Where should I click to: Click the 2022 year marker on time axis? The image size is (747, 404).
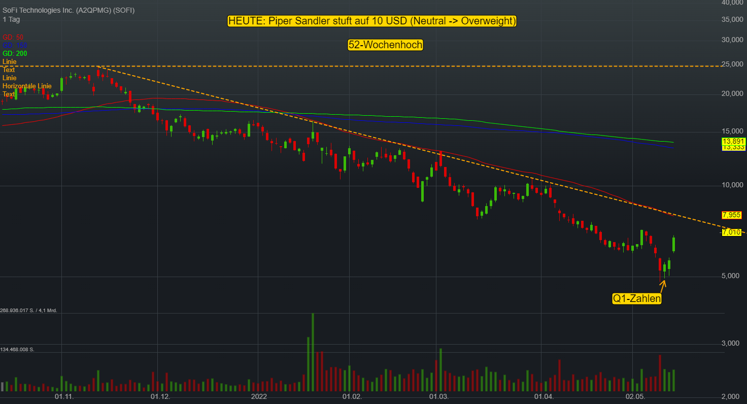258,396
